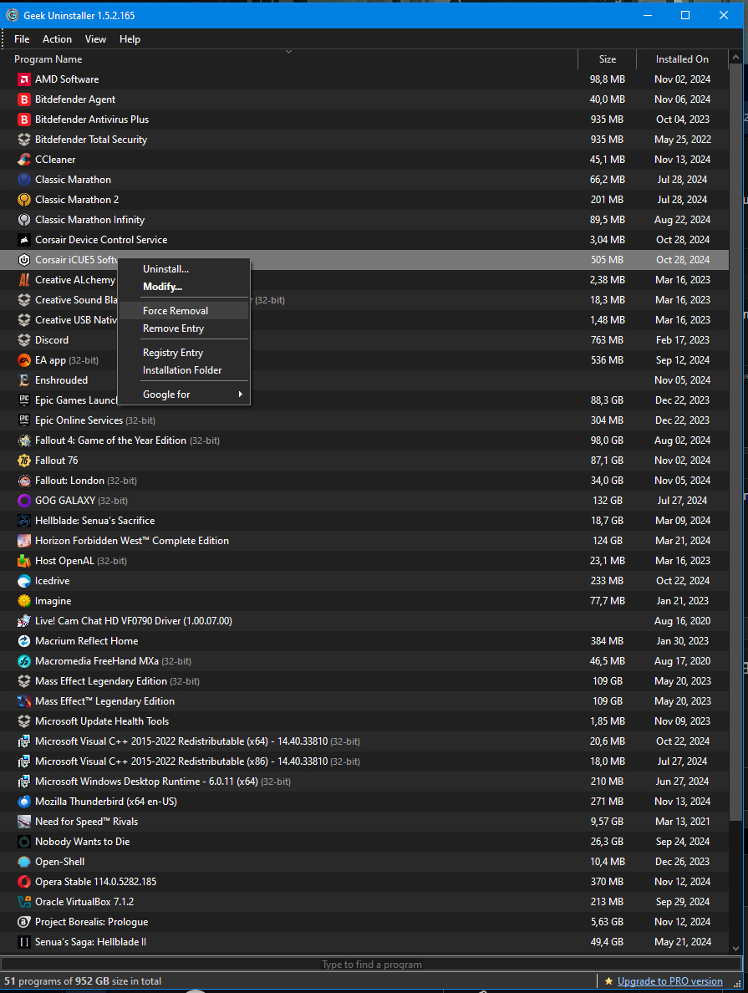Click the Opera Stable icon
This screenshot has width=748, height=993.
pyautogui.click(x=24, y=882)
